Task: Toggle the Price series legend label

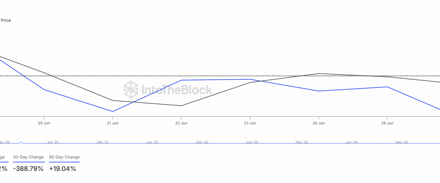Action: [x=6, y=20]
